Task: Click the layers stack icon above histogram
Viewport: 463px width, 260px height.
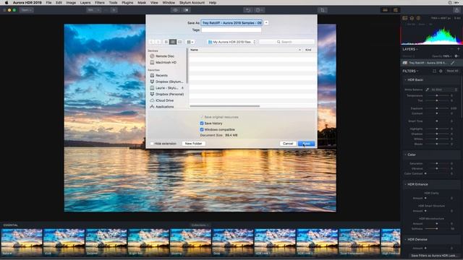Action: click(x=412, y=18)
